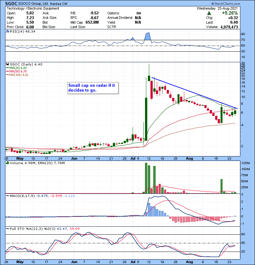
Task: Click the RSI indicator line icon
Action: click(7, 31)
